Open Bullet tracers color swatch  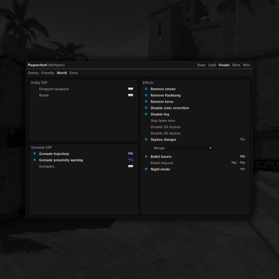click(x=242, y=157)
